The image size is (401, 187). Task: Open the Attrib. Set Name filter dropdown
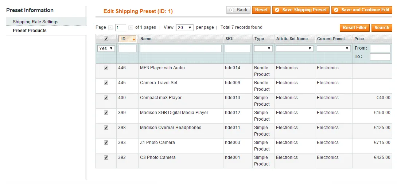click(x=295, y=48)
